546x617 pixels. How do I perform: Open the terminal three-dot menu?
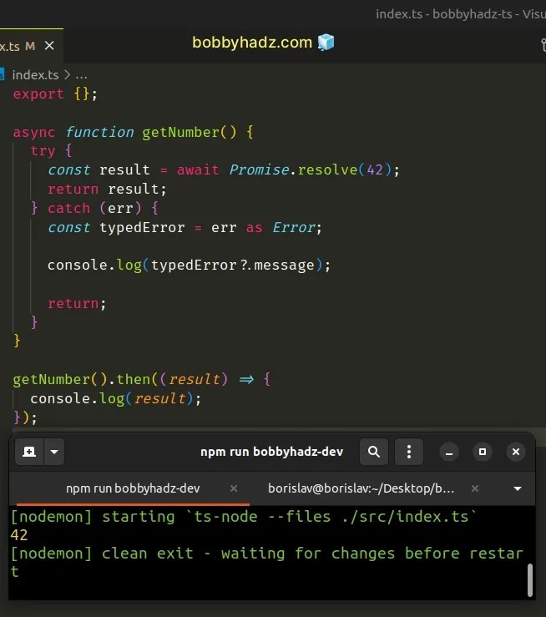coord(409,452)
